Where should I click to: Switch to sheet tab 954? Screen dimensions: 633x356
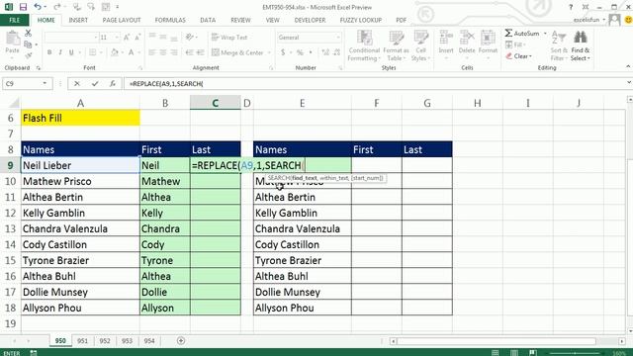tap(149, 341)
